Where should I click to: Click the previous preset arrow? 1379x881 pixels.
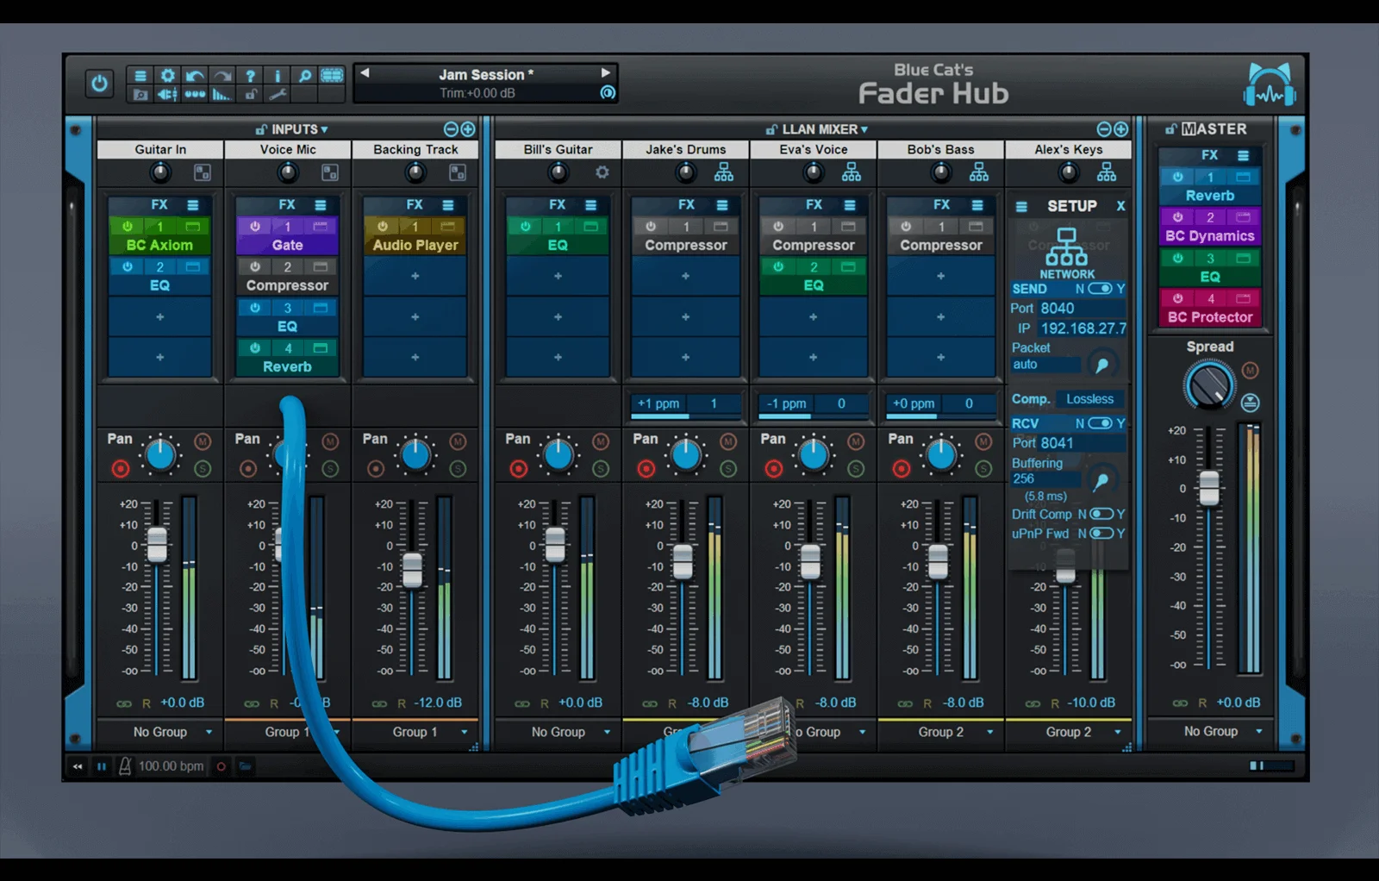pos(365,73)
